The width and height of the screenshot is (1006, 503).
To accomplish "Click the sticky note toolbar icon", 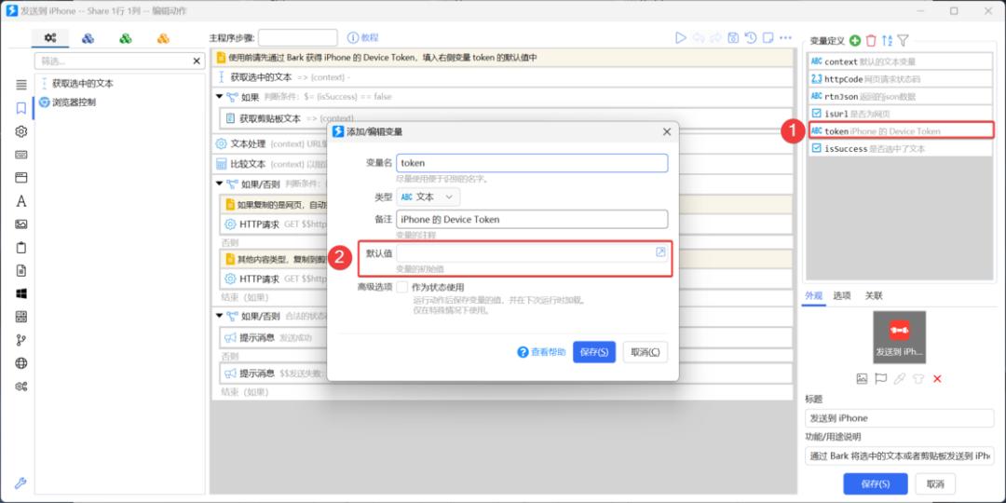I will point(768,38).
